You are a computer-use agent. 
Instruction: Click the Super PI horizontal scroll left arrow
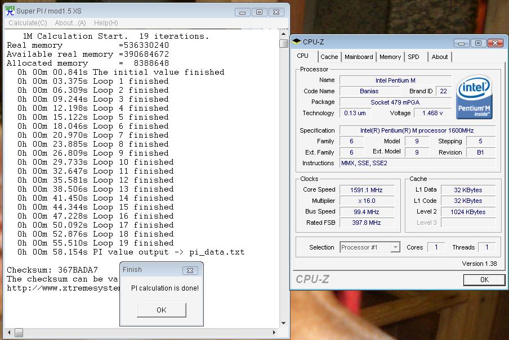[9, 332]
